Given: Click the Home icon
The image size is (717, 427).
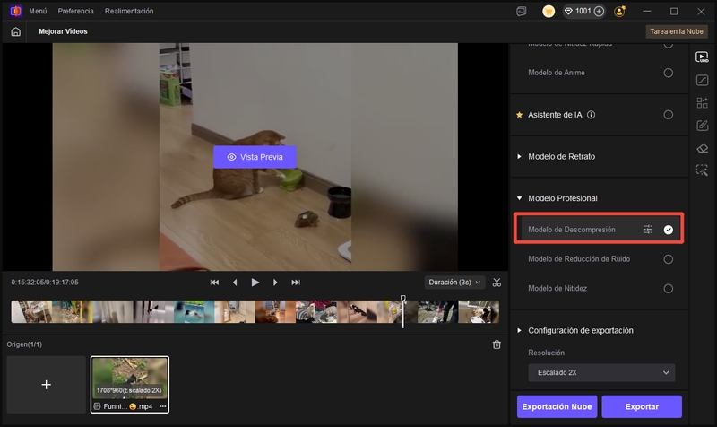Looking at the screenshot, I should (x=15, y=31).
